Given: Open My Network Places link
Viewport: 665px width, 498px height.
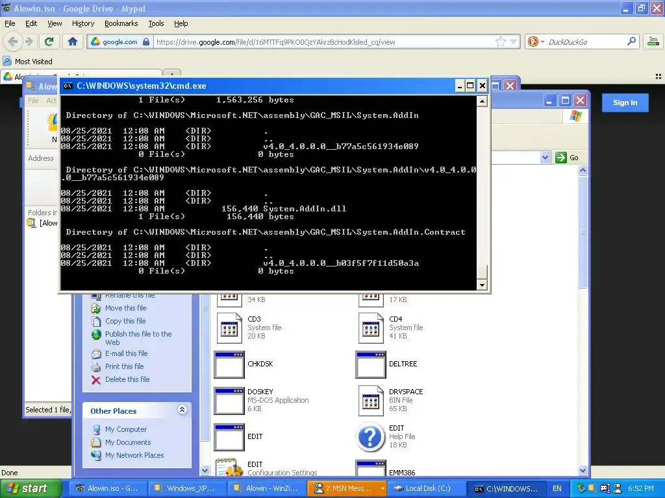Looking at the screenshot, I should [x=134, y=455].
